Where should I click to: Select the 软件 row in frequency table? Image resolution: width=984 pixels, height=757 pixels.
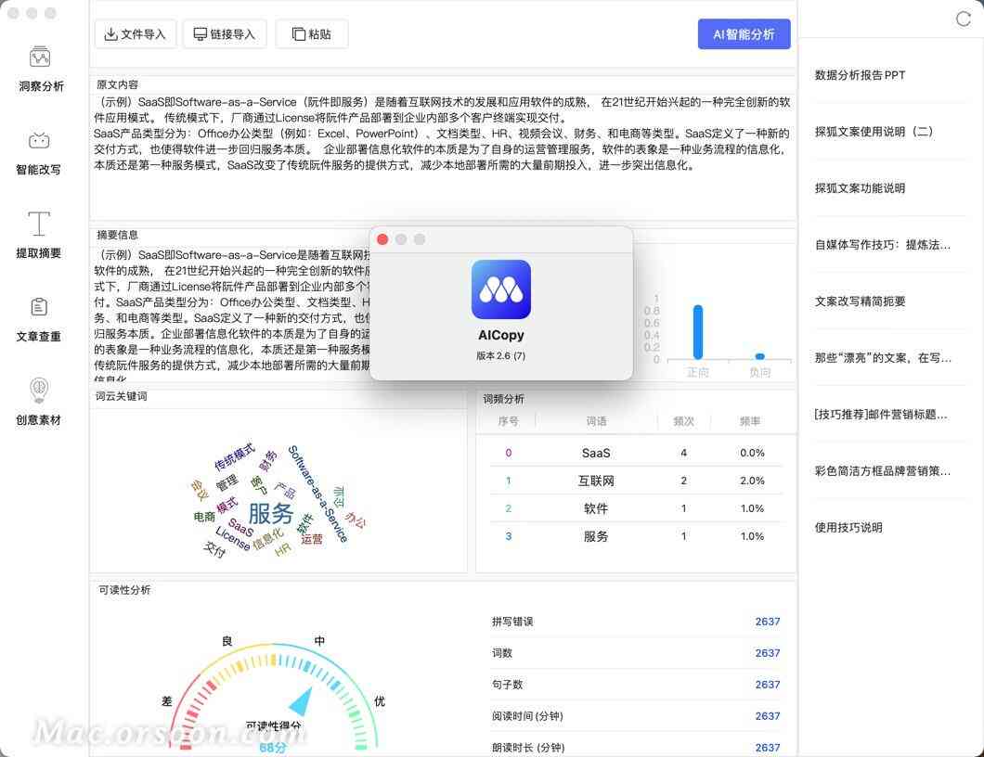pos(636,508)
